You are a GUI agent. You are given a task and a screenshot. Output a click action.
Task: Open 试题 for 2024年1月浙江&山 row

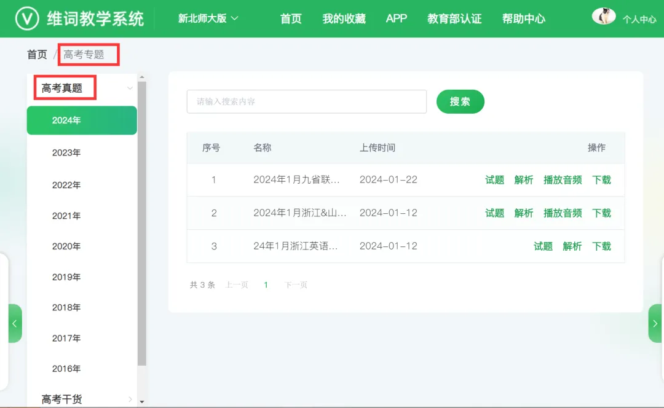click(x=494, y=213)
